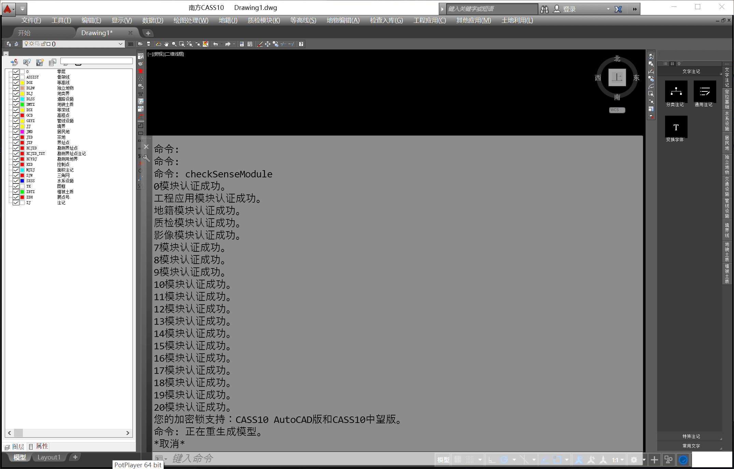Screen dimensions: 734x469
Task: Expand the layer 0 dropdown list
Action: [120, 44]
